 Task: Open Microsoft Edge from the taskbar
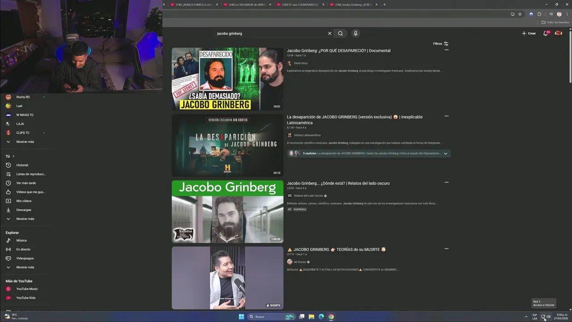[321, 317]
